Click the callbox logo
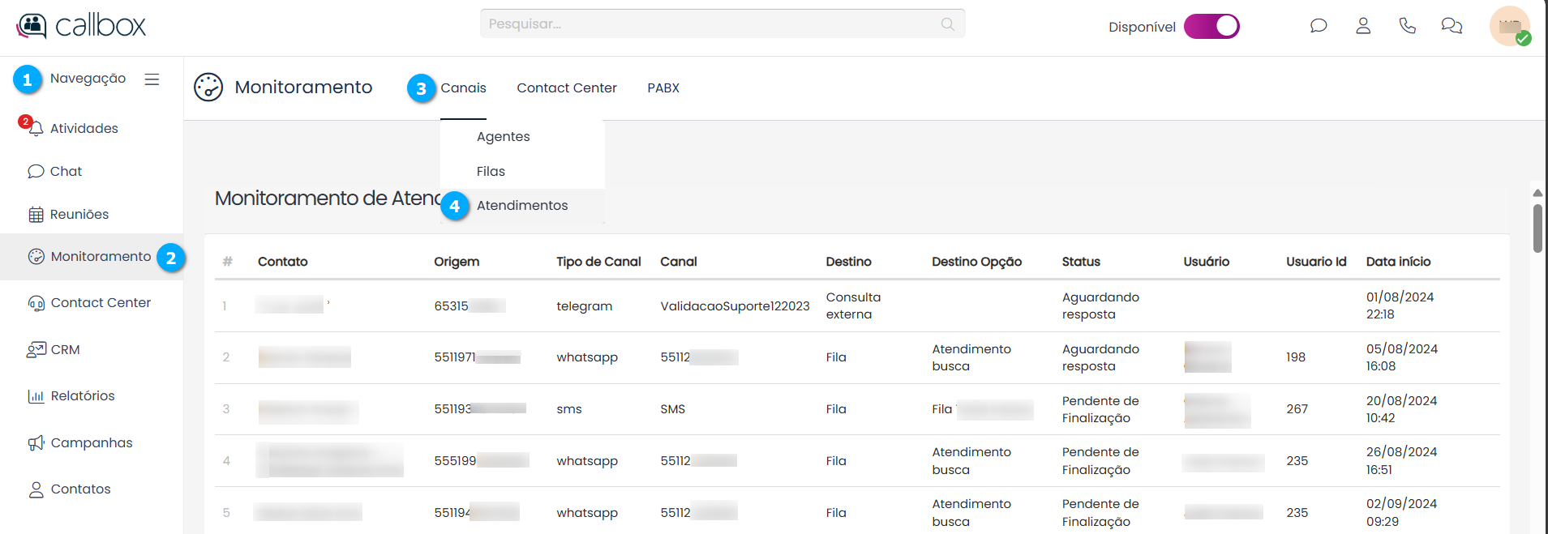This screenshot has height=534, width=1548. (x=81, y=26)
